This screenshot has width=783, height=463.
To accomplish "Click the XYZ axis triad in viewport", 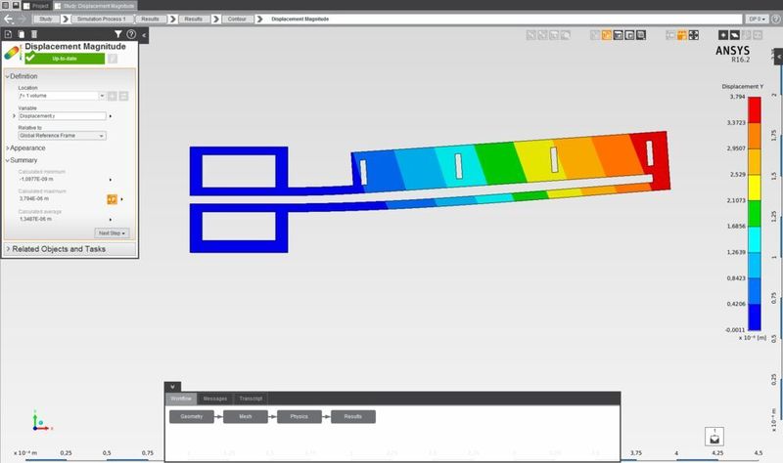I will (x=40, y=422).
